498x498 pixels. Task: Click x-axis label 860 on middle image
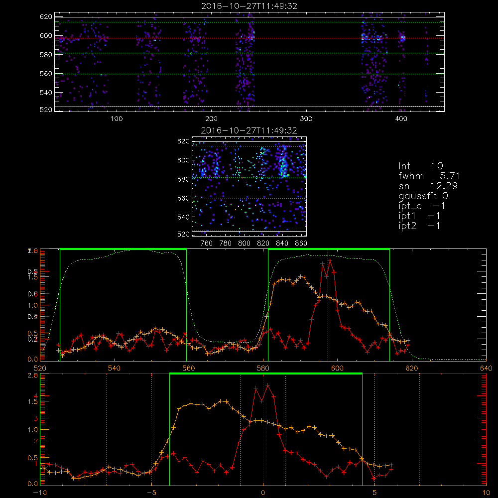point(301,244)
